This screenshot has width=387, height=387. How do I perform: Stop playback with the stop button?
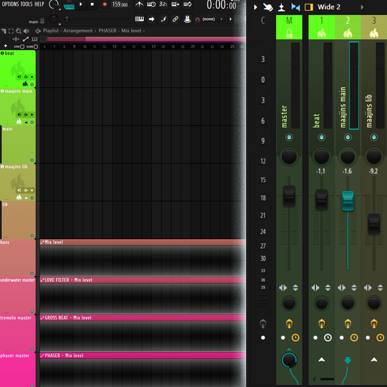tap(92, 4)
